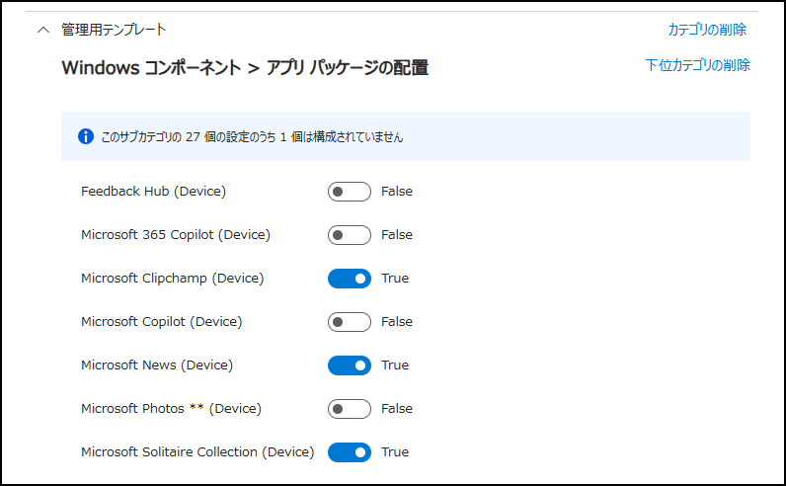Image resolution: width=786 pixels, height=486 pixels.
Task: Click the Microsoft News (Device) setting label
Action: 157,365
